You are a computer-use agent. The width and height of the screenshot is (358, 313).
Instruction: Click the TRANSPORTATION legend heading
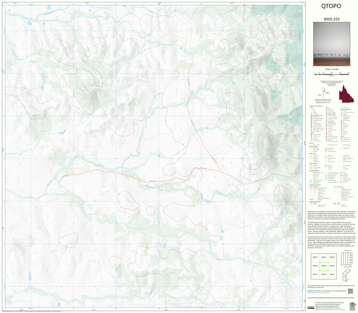tap(315, 185)
